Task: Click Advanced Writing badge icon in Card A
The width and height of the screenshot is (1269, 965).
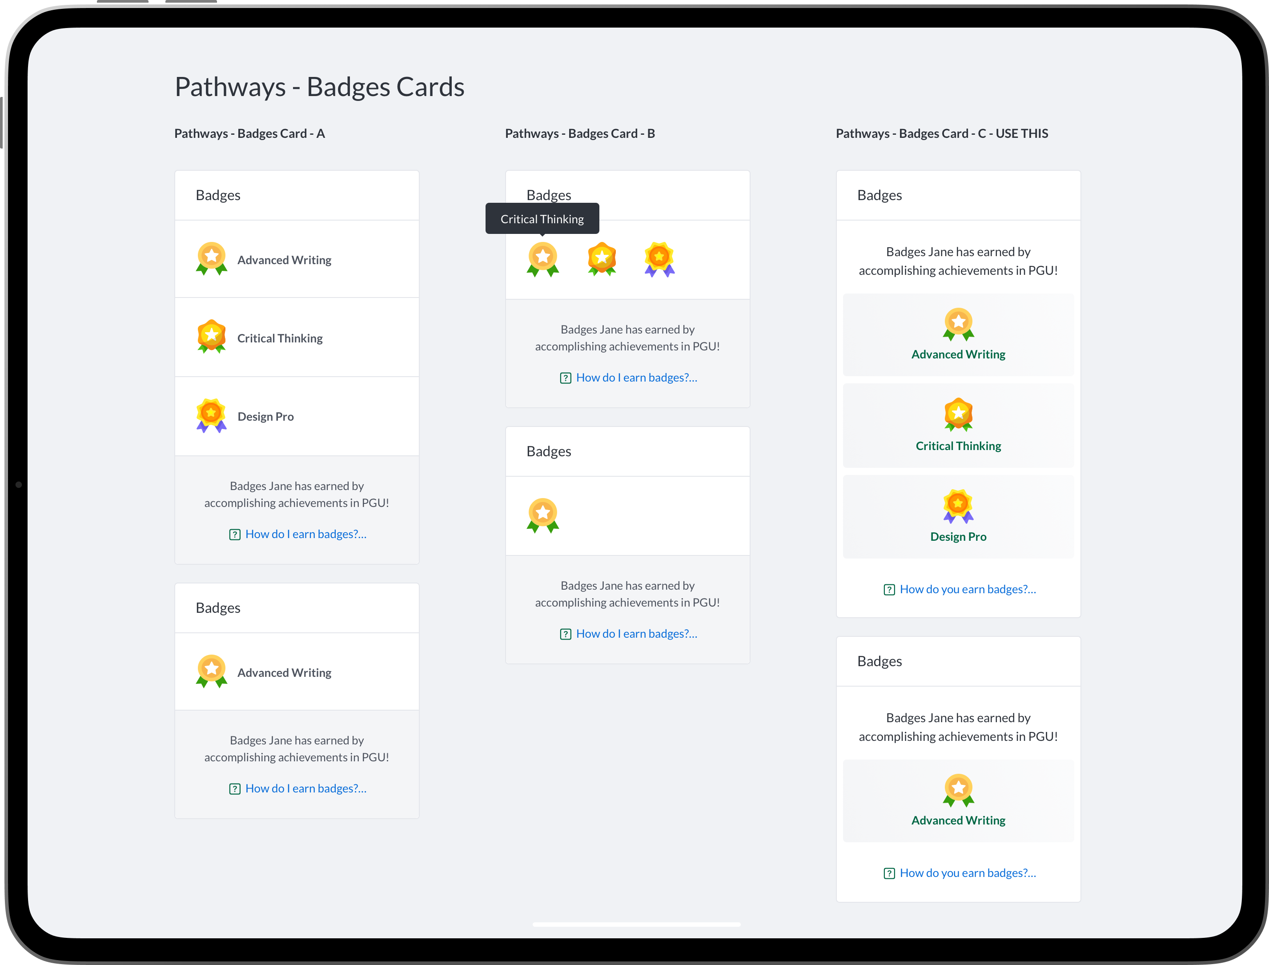Action: point(211,258)
